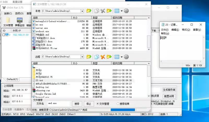Select svshost.exe in local list
The width and height of the screenshot is (209, 122).
point(42,31)
